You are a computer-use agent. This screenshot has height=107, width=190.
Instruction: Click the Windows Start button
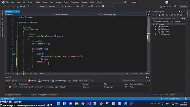pos(58,104)
